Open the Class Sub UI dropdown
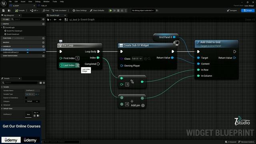256x144 pixels. [137, 59]
